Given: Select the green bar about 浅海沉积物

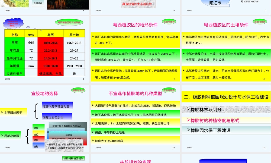Looking at the screenshot, I should 226,57.
